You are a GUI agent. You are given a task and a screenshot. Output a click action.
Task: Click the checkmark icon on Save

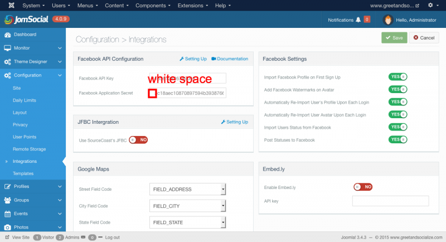[388, 38]
